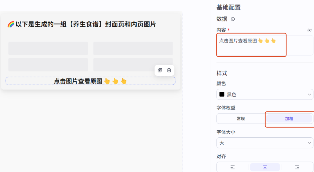Click the info icon next to 数据

(233, 19)
